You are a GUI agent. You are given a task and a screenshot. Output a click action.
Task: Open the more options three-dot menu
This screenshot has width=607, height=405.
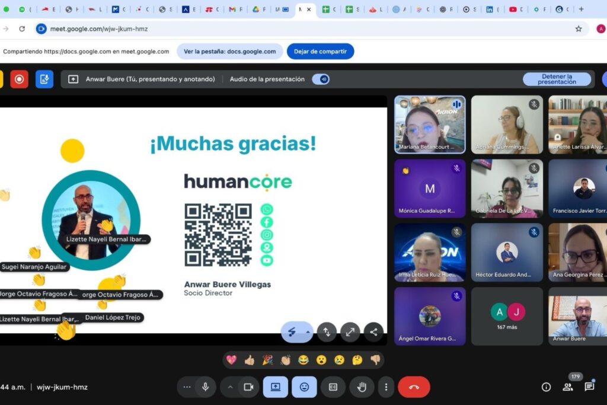pyautogui.click(x=386, y=387)
